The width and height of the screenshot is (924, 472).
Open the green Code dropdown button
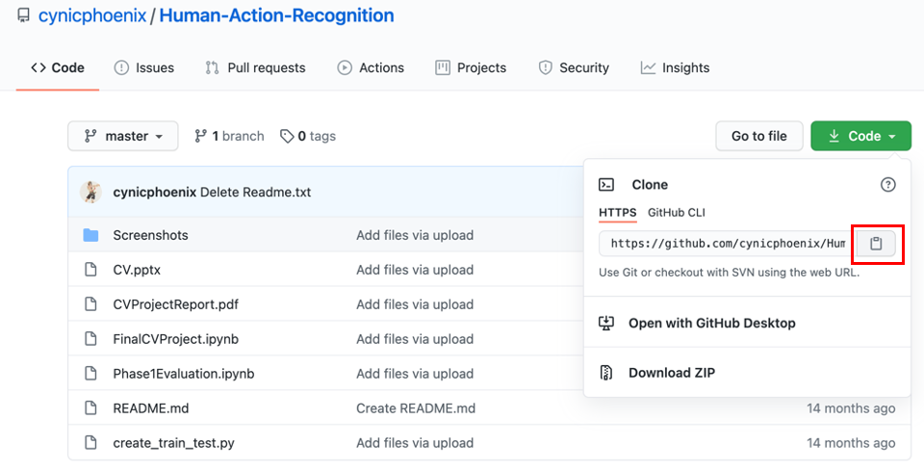pos(860,136)
